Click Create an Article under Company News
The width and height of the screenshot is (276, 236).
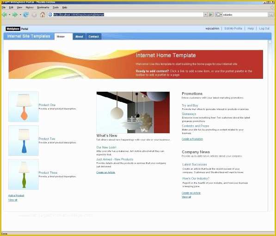tap(191, 193)
